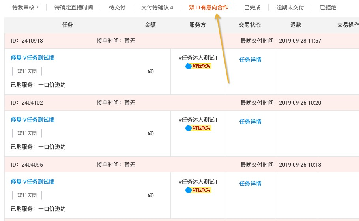The height and width of the screenshot is (221, 359).
Task: Switch to the 待我审核 tab
Action: [26, 7]
